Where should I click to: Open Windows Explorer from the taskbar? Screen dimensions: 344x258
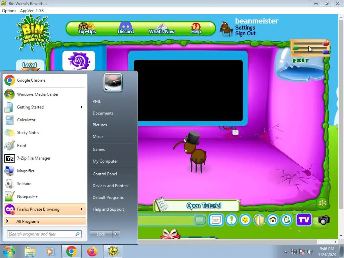click(30, 251)
